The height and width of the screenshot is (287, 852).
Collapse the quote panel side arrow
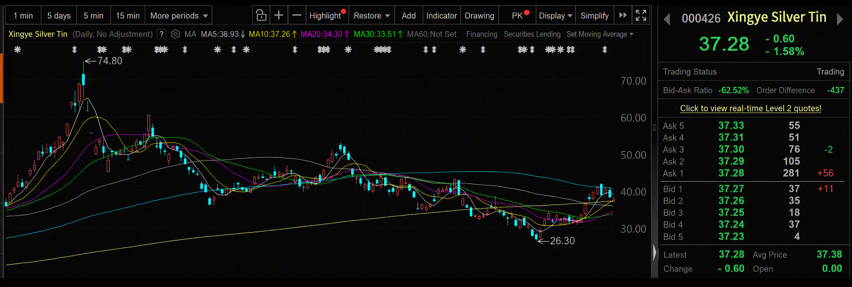pyautogui.click(x=655, y=252)
